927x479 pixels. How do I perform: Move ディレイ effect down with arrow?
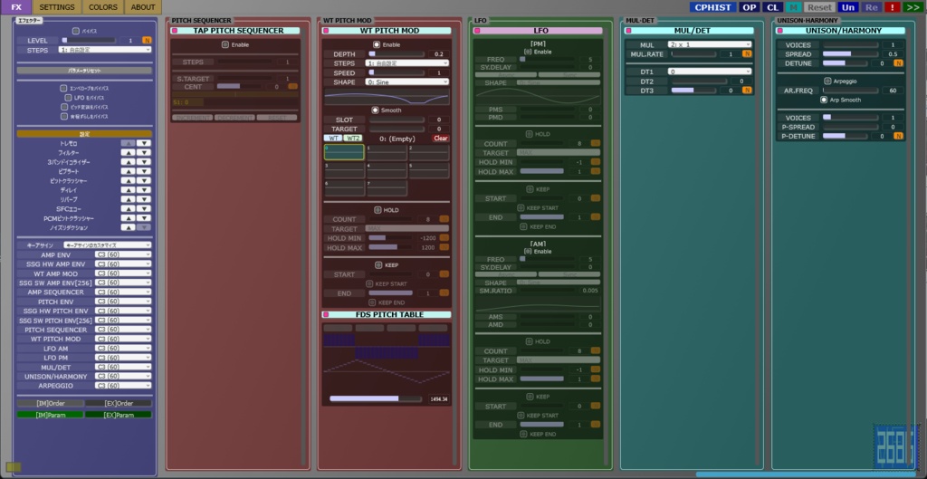pos(144,190)
